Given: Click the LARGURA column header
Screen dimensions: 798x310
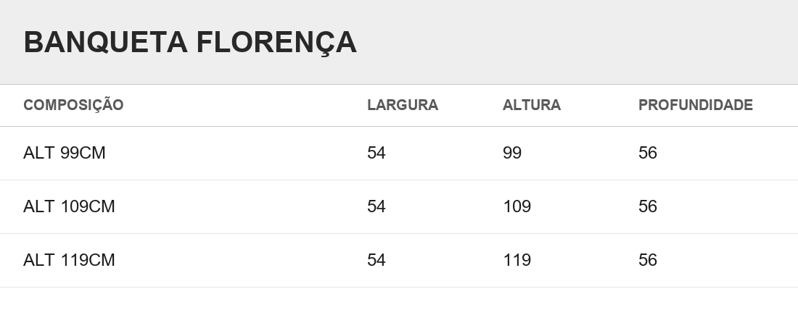Looking at the screenshot, I should (403, 105).
